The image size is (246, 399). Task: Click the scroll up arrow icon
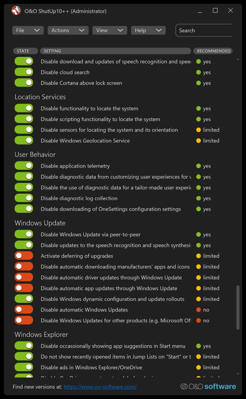238,59
